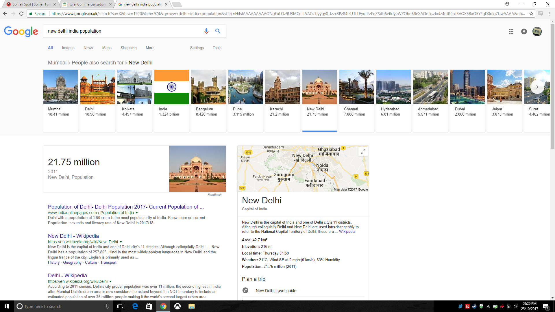Click the Cortana microphone in the taskbar search
555x312 pixels.
pos(107,306)
